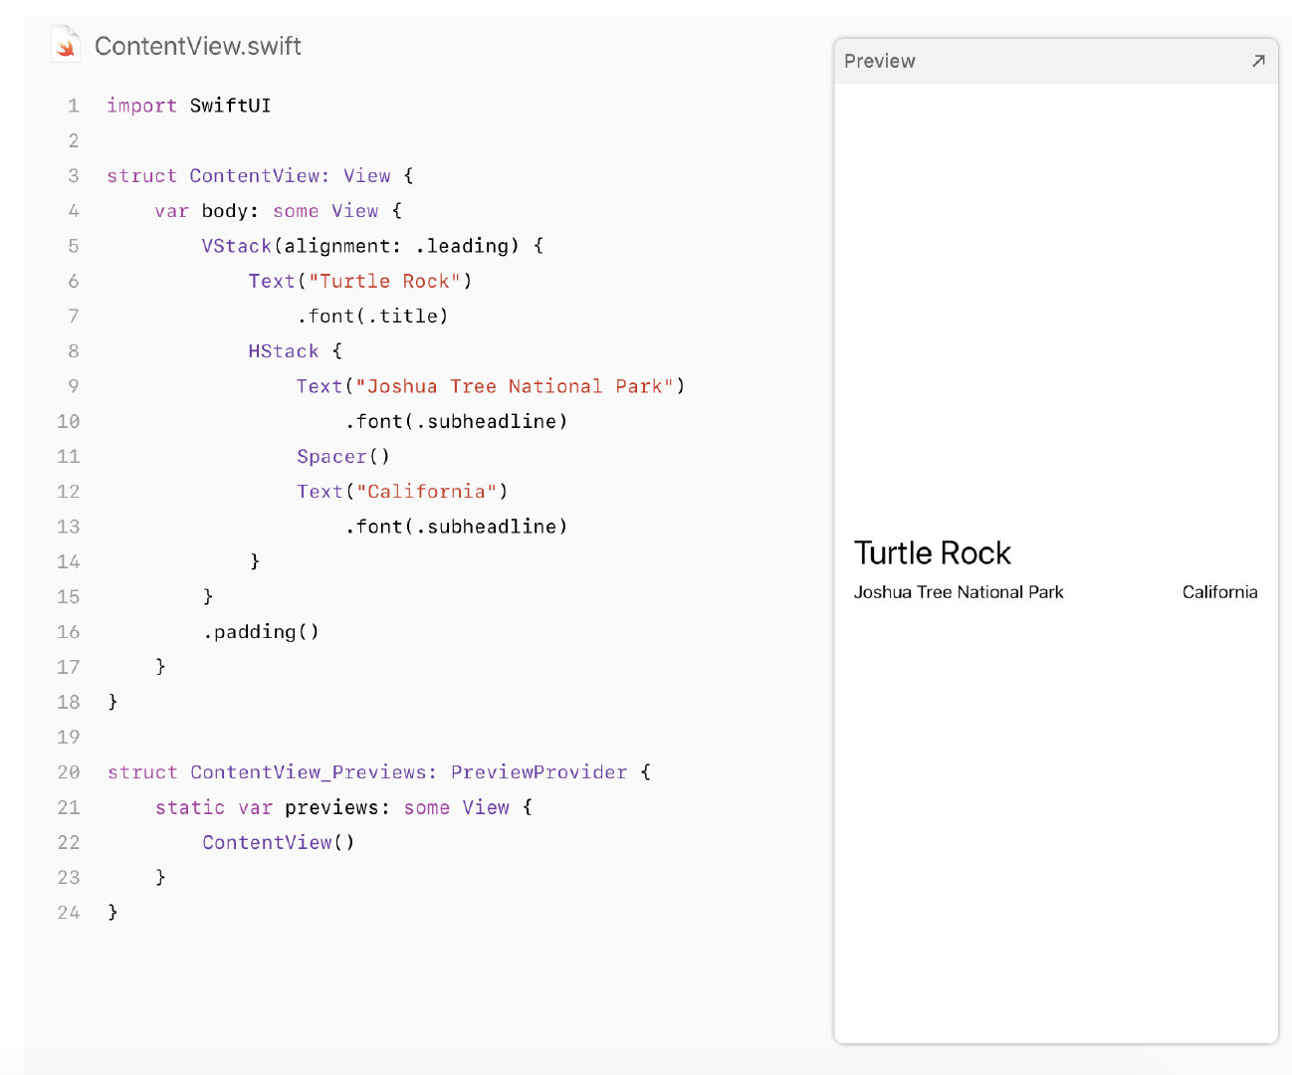Click ".font(.subheadline)" on line 10
This screenshot has width=1292, height=1075.
(456, 422)
